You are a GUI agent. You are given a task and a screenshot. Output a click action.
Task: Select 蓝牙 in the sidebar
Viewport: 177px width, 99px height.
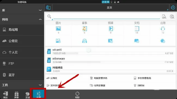[x=22, y=75]
